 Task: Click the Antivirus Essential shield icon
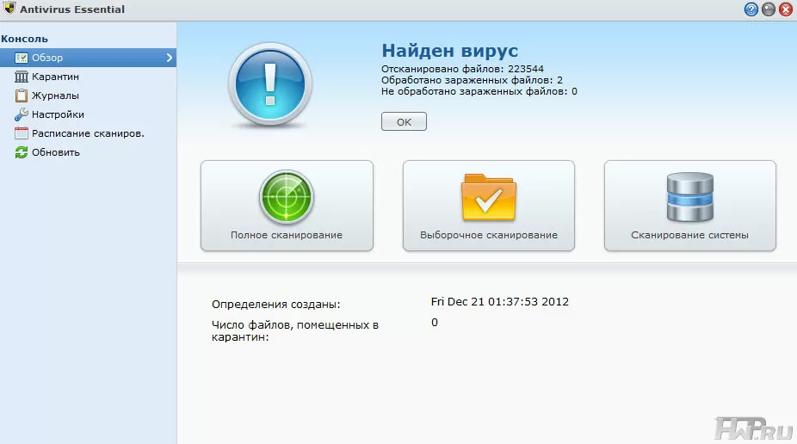9,8
